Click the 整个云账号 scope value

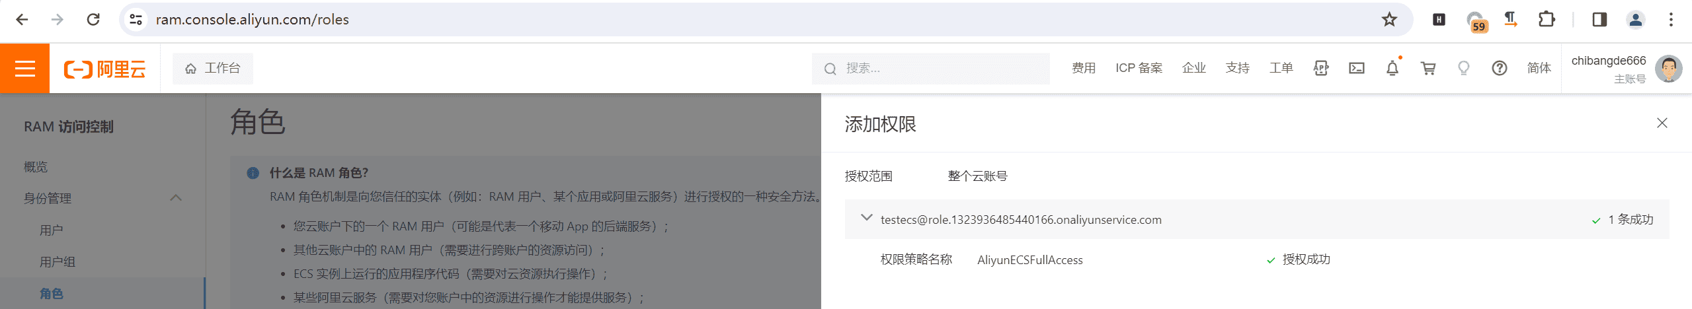click(977, 176)
